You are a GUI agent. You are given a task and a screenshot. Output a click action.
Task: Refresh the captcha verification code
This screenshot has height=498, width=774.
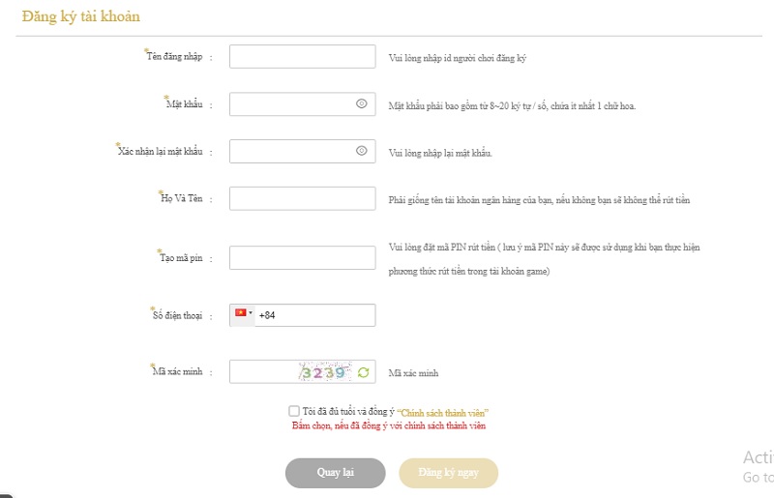point(363,372)
